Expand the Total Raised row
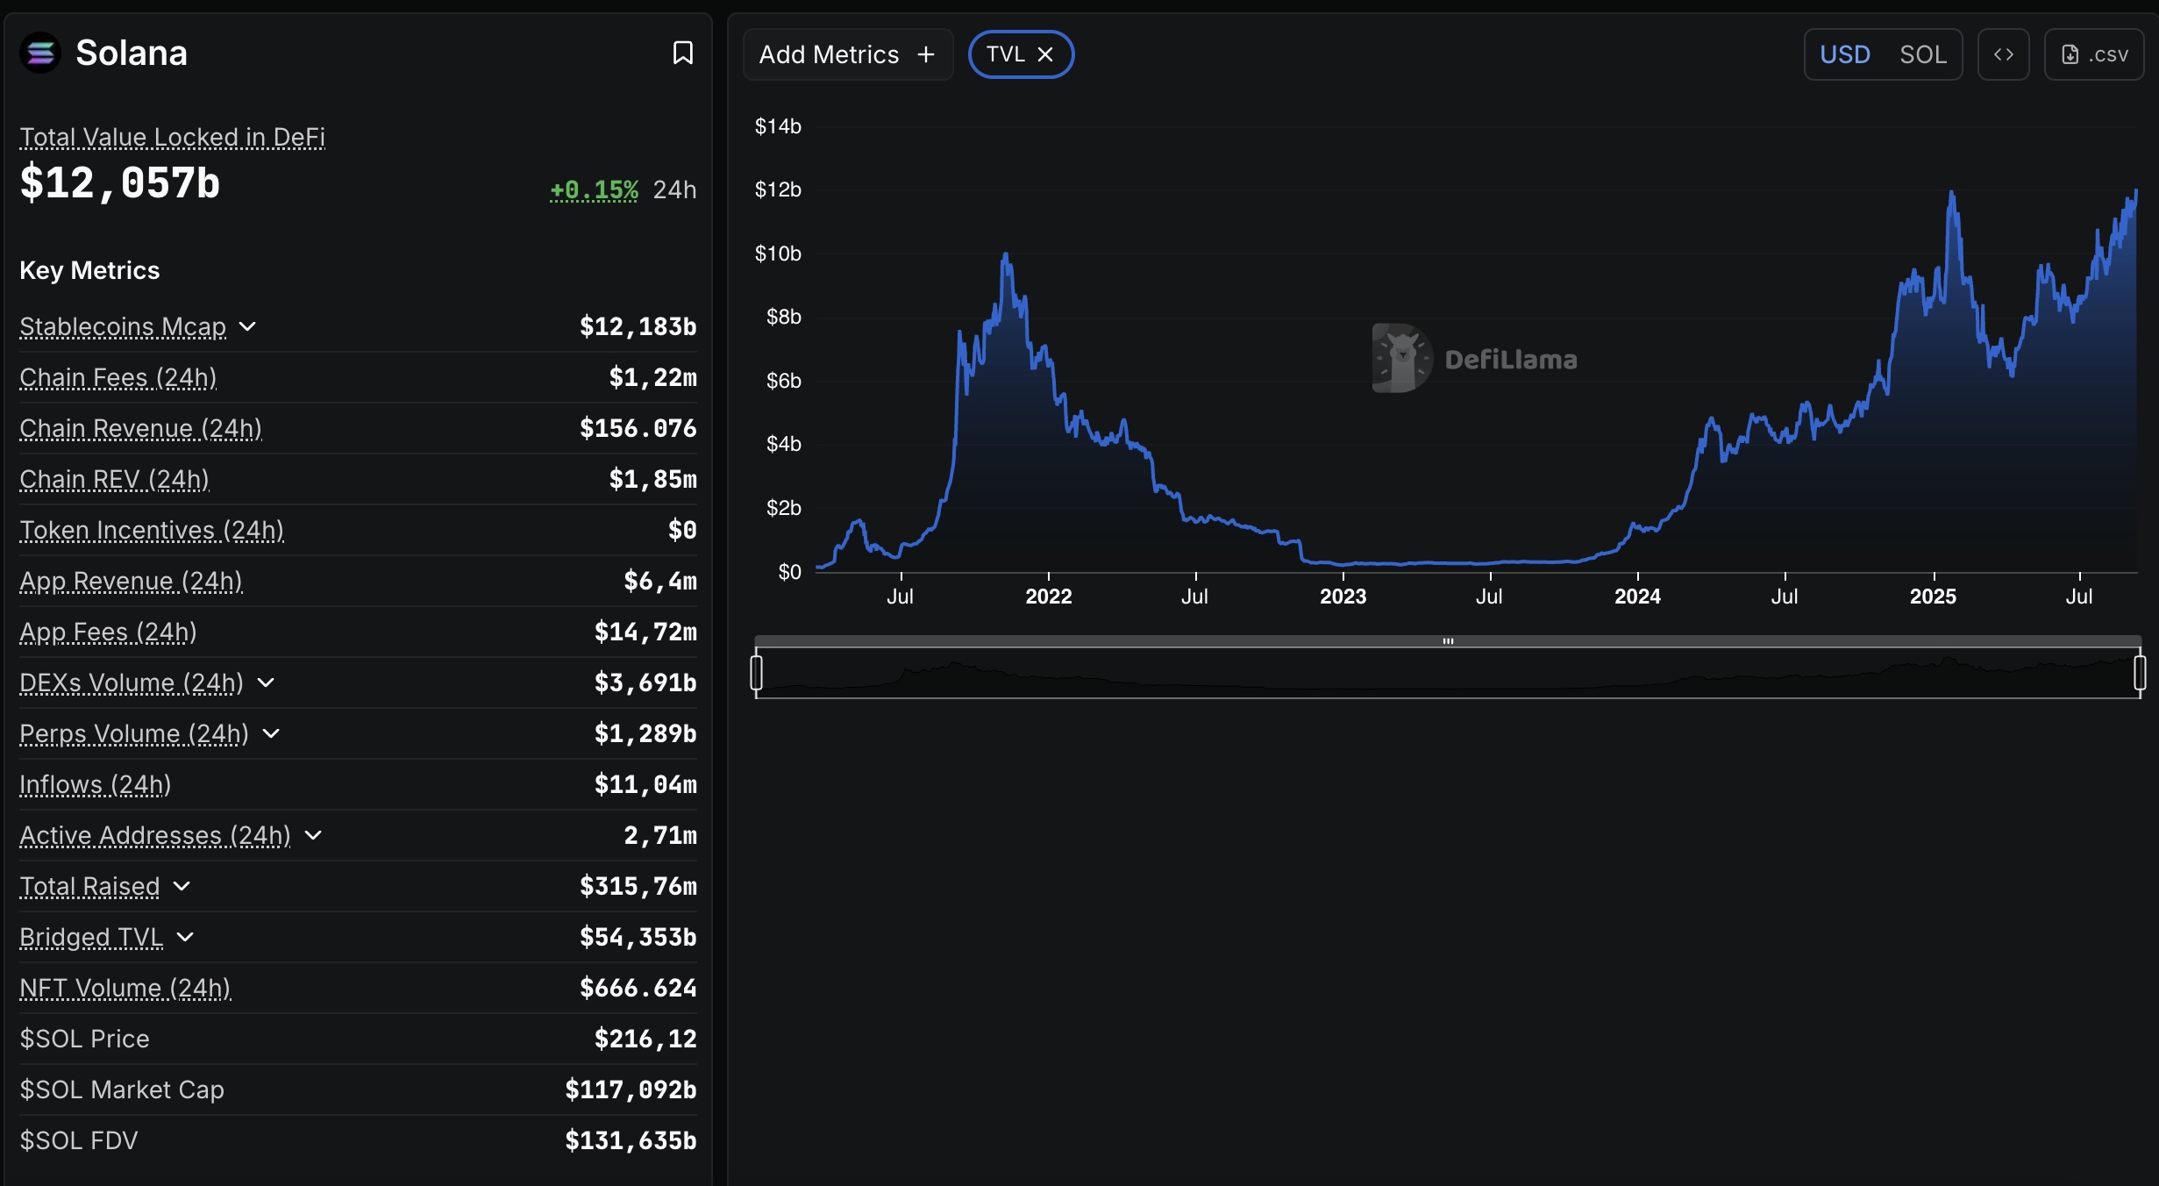 182,886
